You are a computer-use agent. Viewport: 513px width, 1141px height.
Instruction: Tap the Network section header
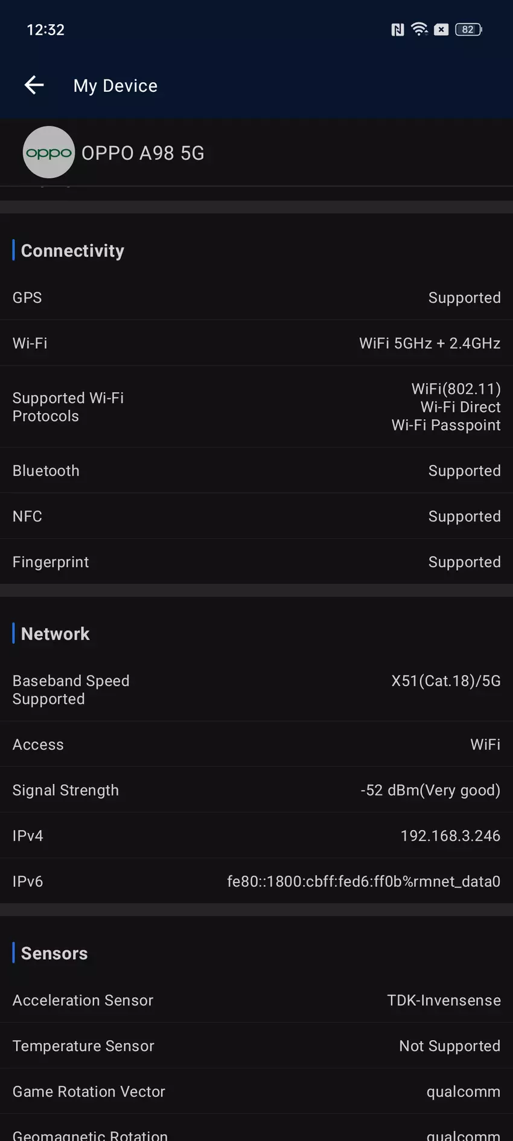click(55, 634)
